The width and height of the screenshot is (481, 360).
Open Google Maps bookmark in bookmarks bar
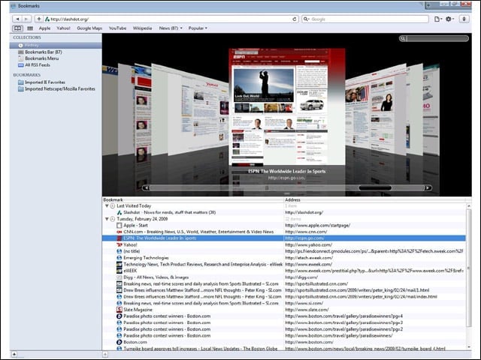89,28
